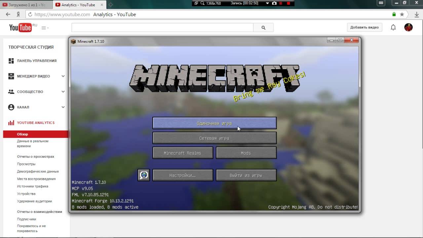Open the Просмотры report
This screenshot has height=238, width=423.
(x=26, y=164)
